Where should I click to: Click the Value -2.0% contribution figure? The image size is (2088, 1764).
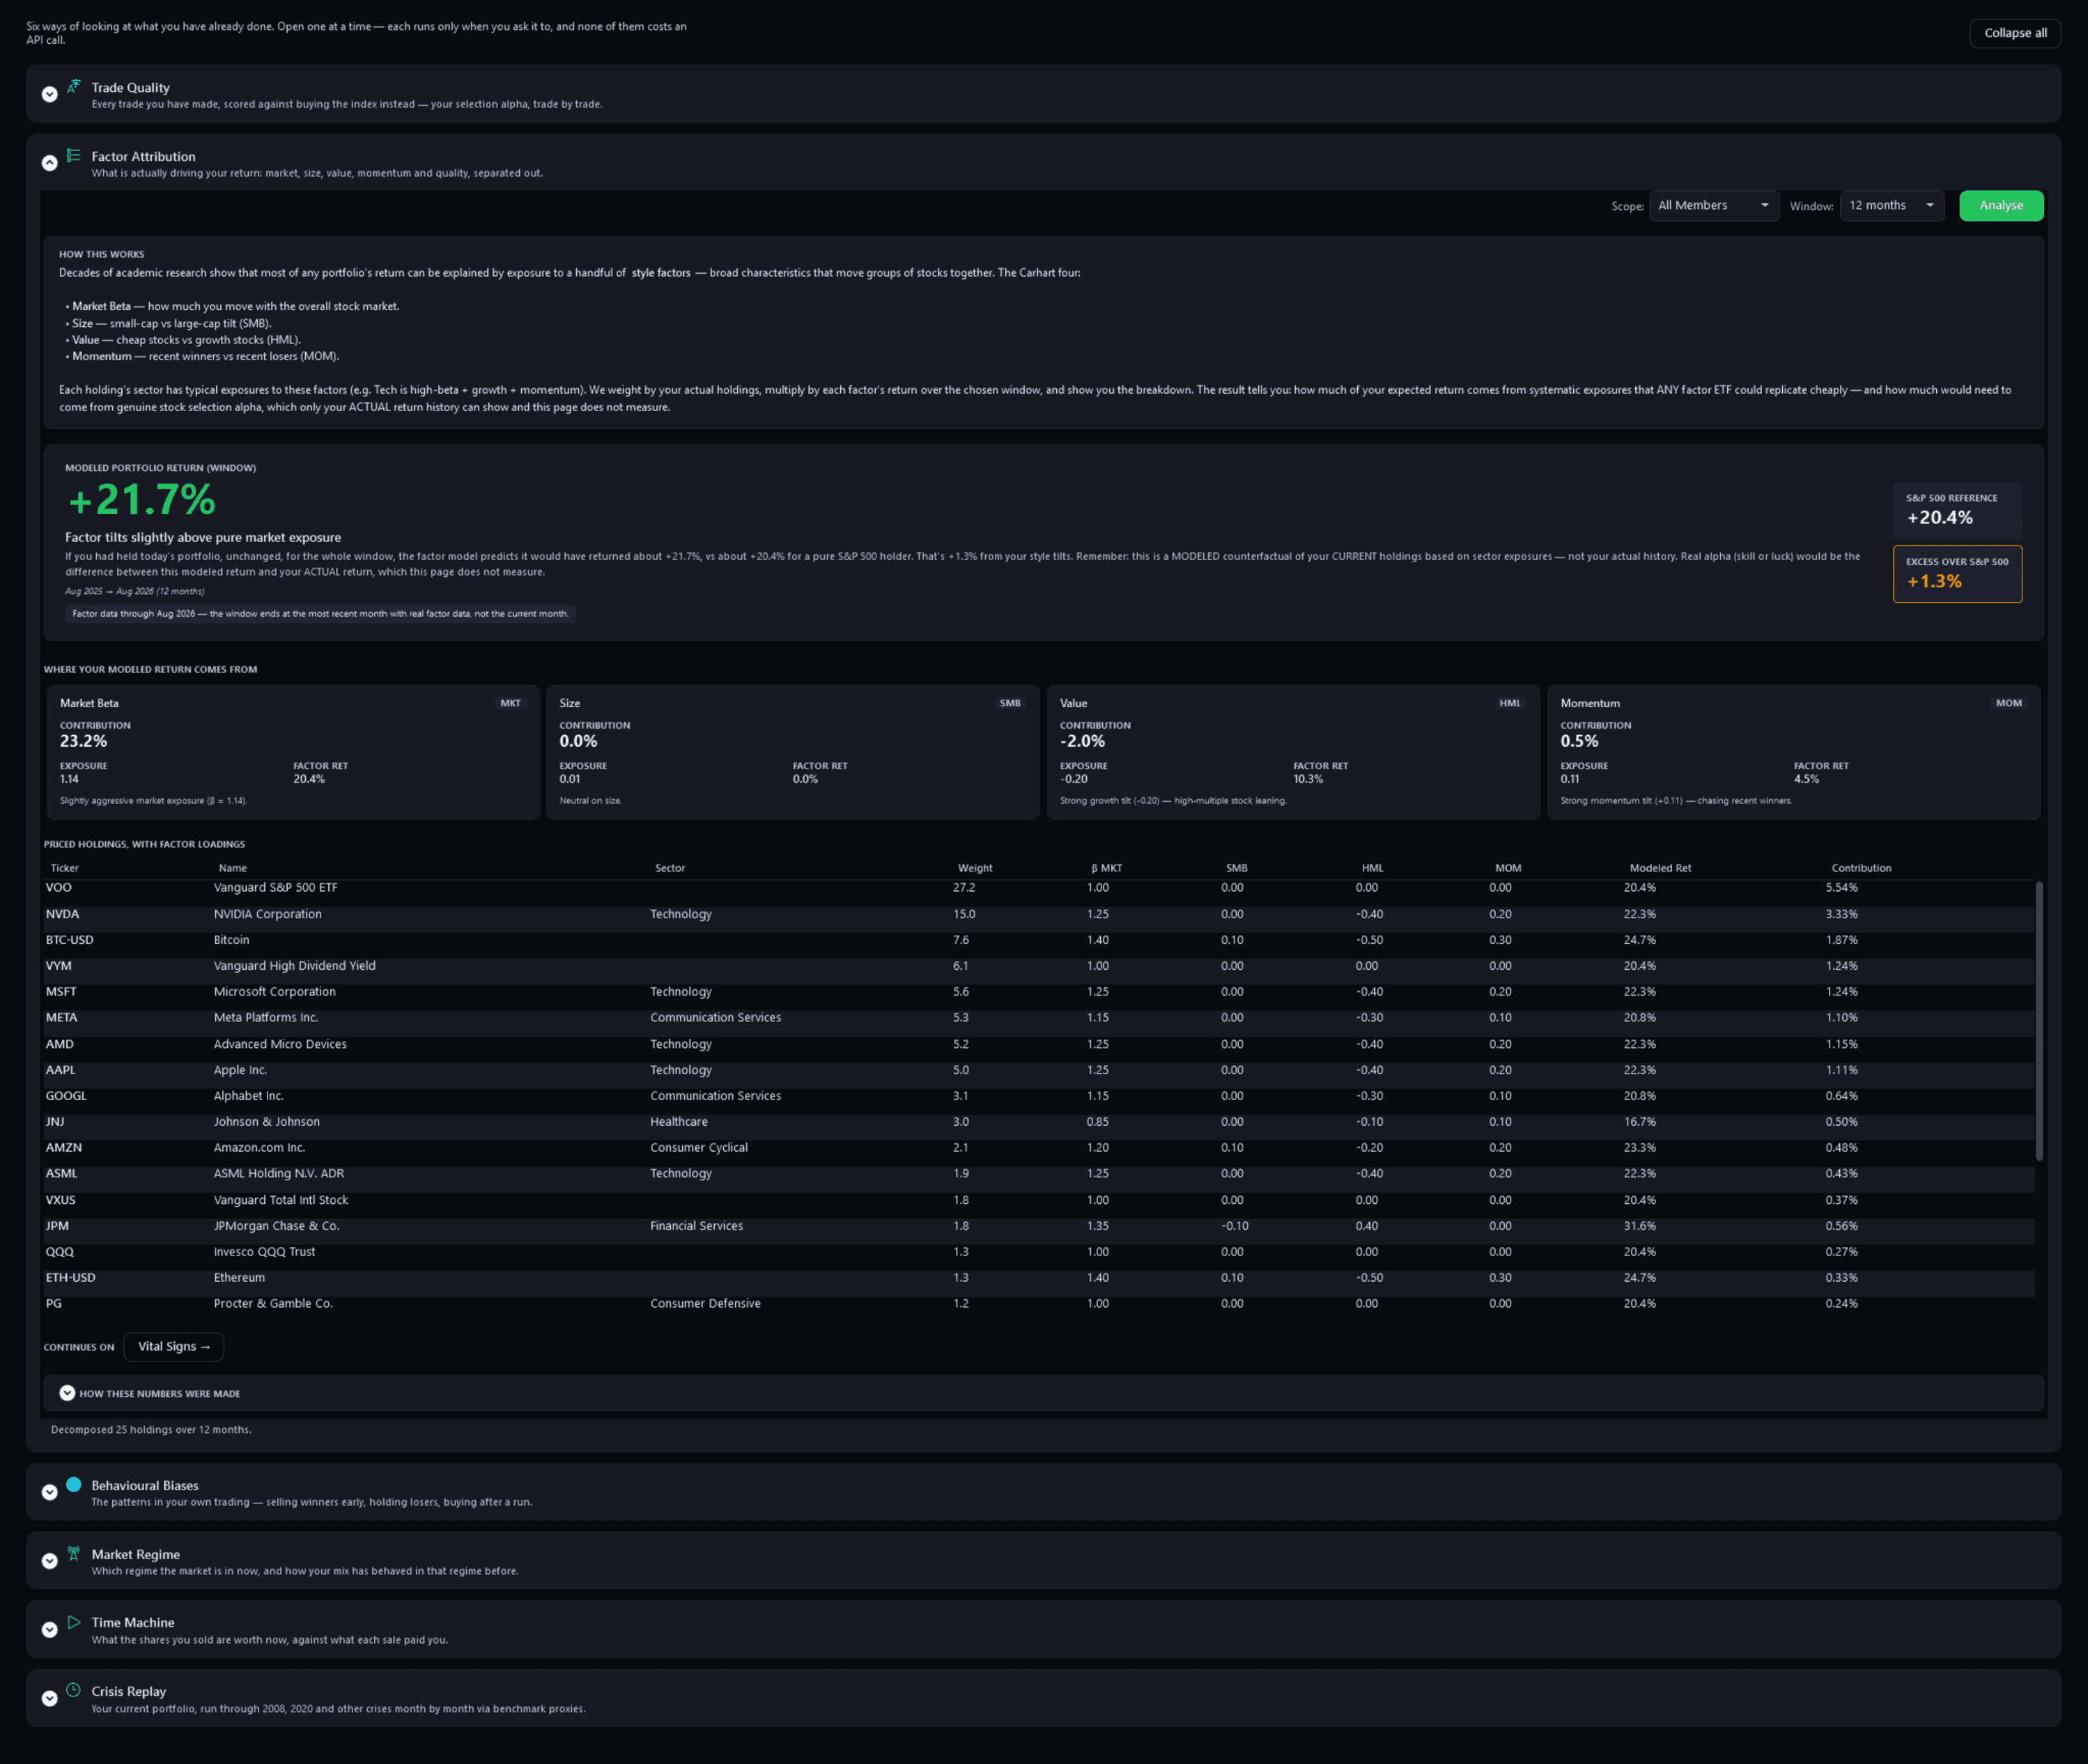(x=1082, y=742)
